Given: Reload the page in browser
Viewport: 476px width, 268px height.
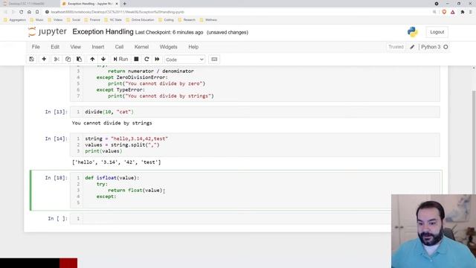Looking at the screenshot, I should [21, 12].
